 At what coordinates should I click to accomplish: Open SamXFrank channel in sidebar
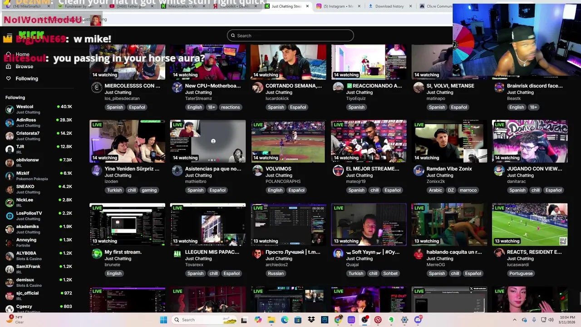[39, 269]
